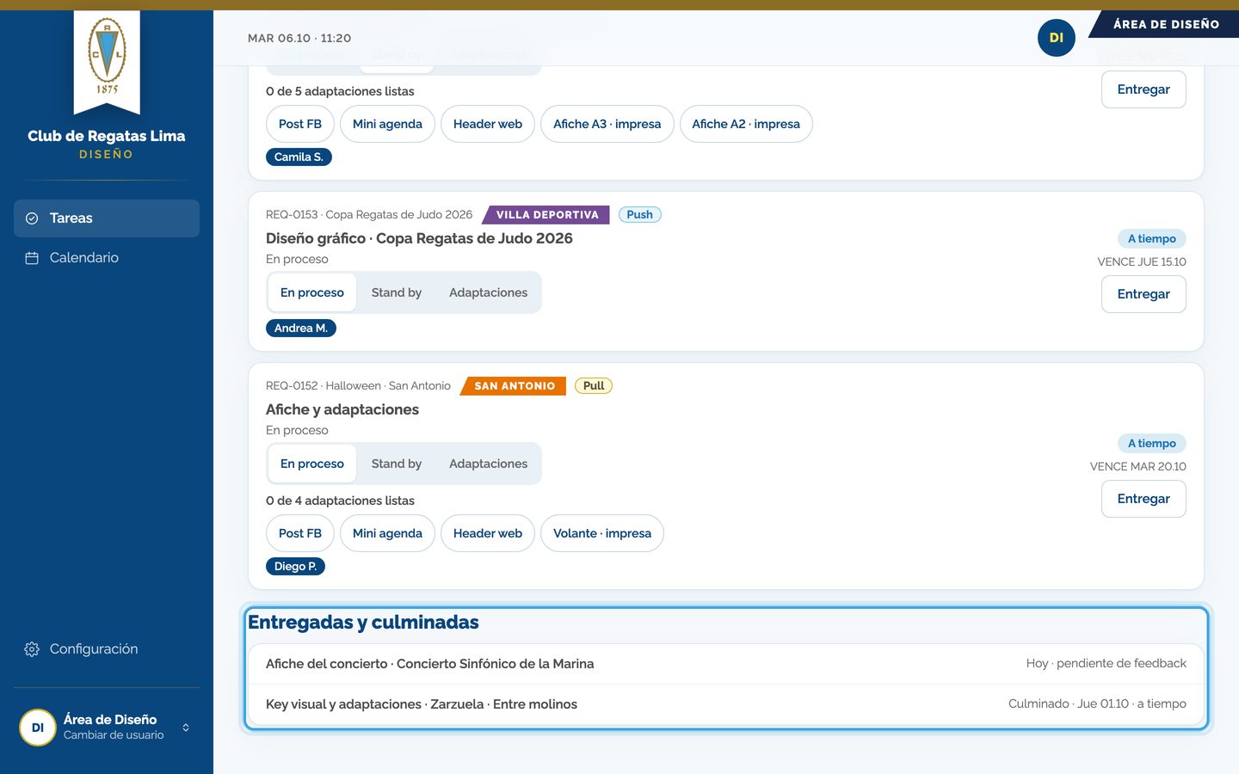Viewport: 1239px width, 774px height.
Task: Open Key visual y adaptaciones Zarzuela row
Action: tap(726, 704)
